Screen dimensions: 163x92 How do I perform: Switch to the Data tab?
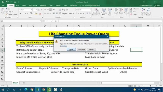click(x=51, y=6)
